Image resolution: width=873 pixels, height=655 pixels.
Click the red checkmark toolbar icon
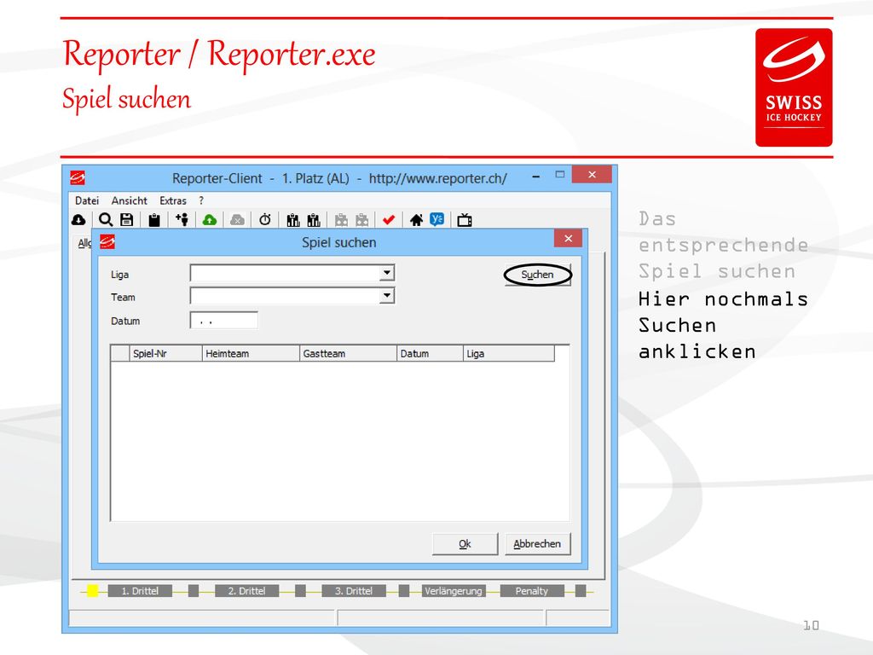[x=389, y=220]
